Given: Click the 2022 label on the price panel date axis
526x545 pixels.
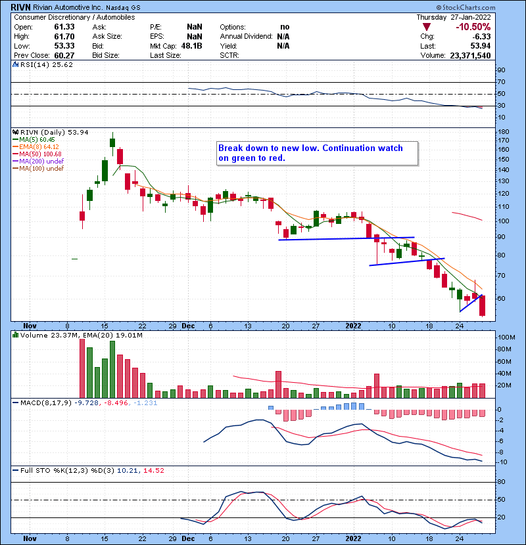Looking at the screenshot, I should 353,326.
